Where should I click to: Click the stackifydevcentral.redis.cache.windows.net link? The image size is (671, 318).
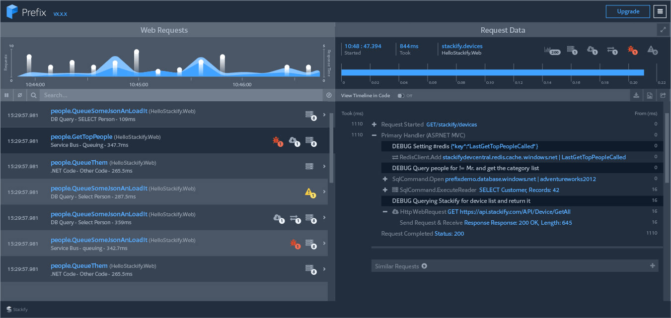(x=500, y=157)
